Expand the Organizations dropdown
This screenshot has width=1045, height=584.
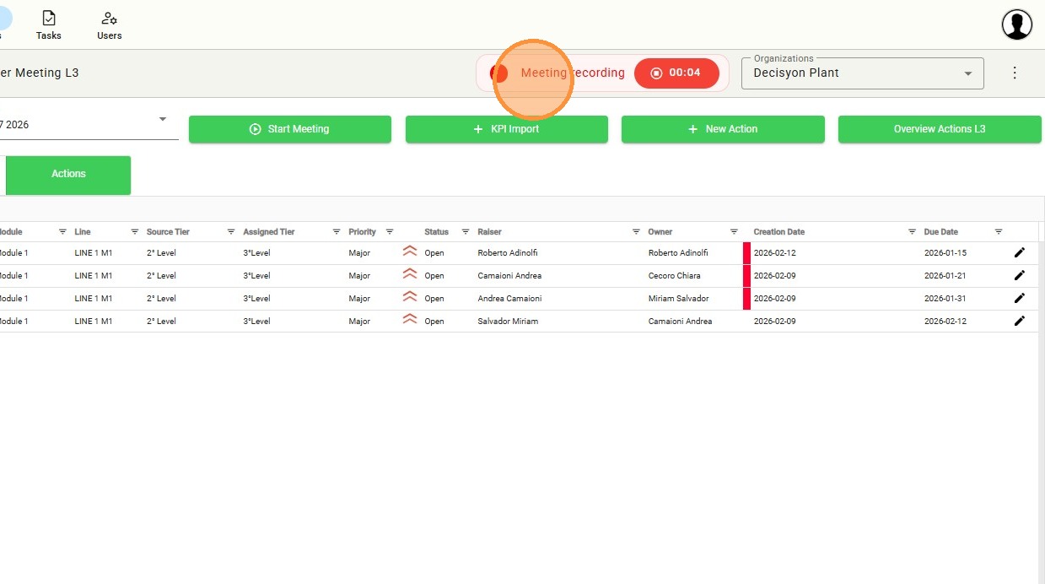967,73
